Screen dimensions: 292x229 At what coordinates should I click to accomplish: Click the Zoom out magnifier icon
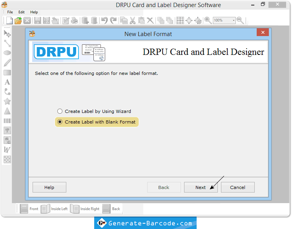pyautogui.click(x=241, y=20)
